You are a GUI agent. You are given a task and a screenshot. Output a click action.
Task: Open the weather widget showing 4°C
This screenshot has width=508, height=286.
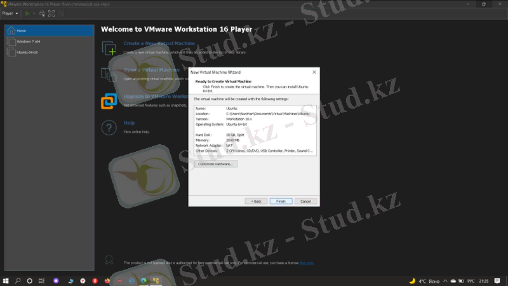tap(424, 281)
